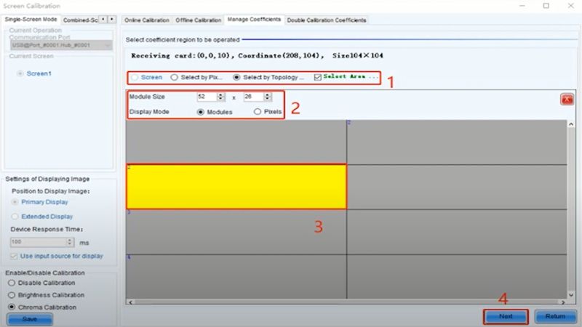582x327 pixels.
Task: Open the Offline Calibration tab
Action: coord(198,20)
